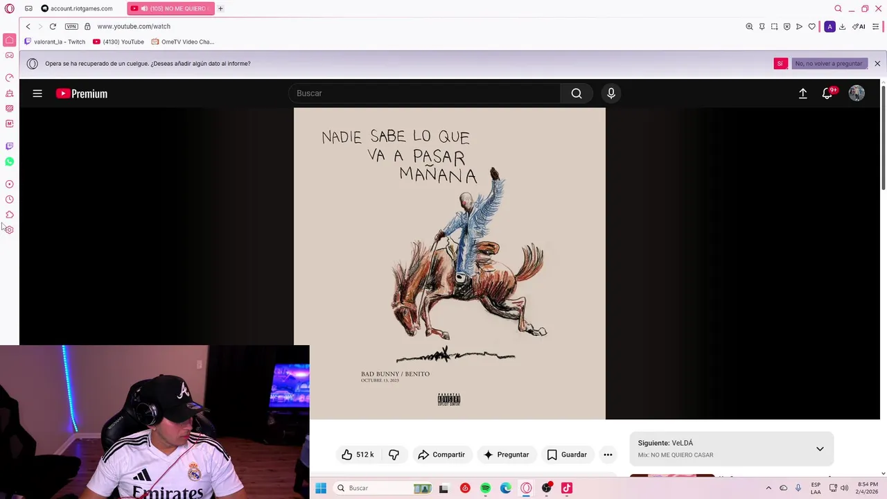Open the GX Cleaner sidebar icon
The height and width of the screenshot is (499, 887).
[x=9, y=93]
